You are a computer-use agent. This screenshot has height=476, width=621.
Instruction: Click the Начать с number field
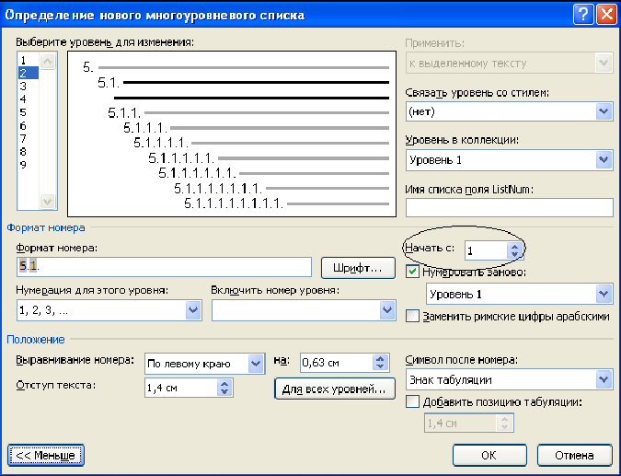click(487, 250)
